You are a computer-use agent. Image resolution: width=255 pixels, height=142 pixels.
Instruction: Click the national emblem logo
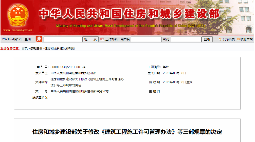(18, 15)
